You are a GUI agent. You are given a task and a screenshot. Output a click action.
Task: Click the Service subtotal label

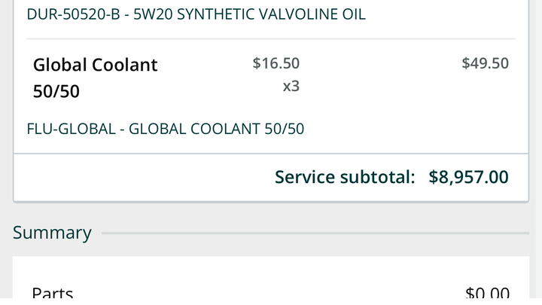[x=344, y=177]
